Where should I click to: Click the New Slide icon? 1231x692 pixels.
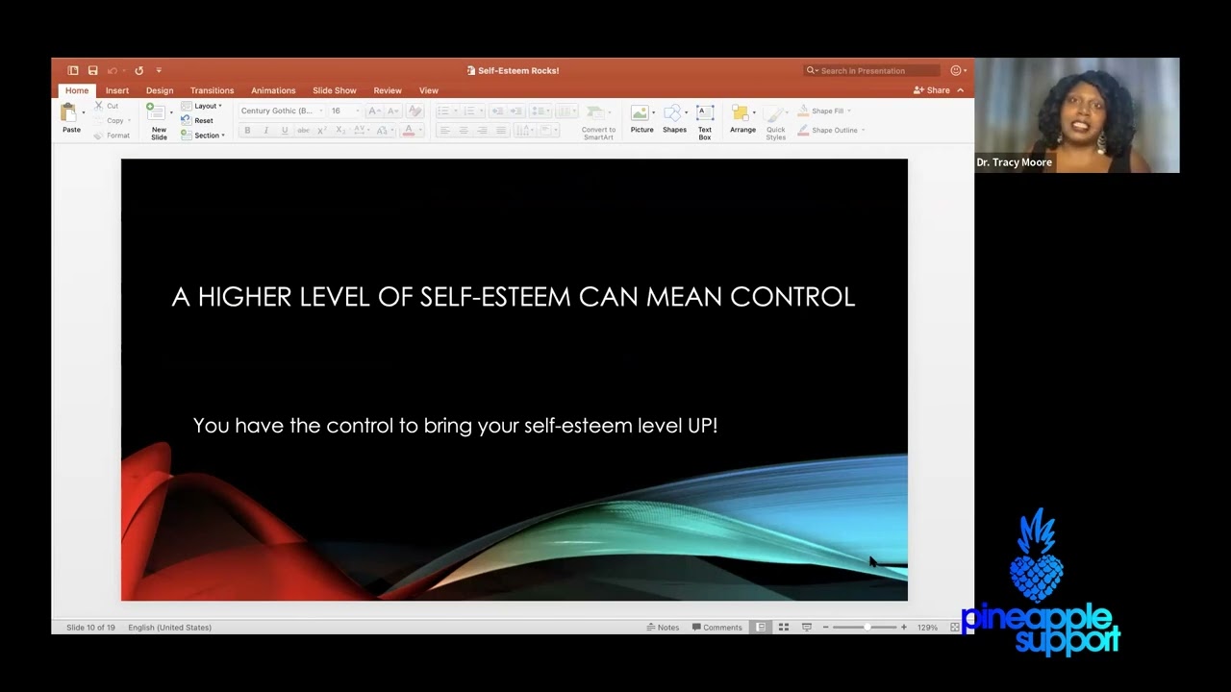[x=155, y=111]
